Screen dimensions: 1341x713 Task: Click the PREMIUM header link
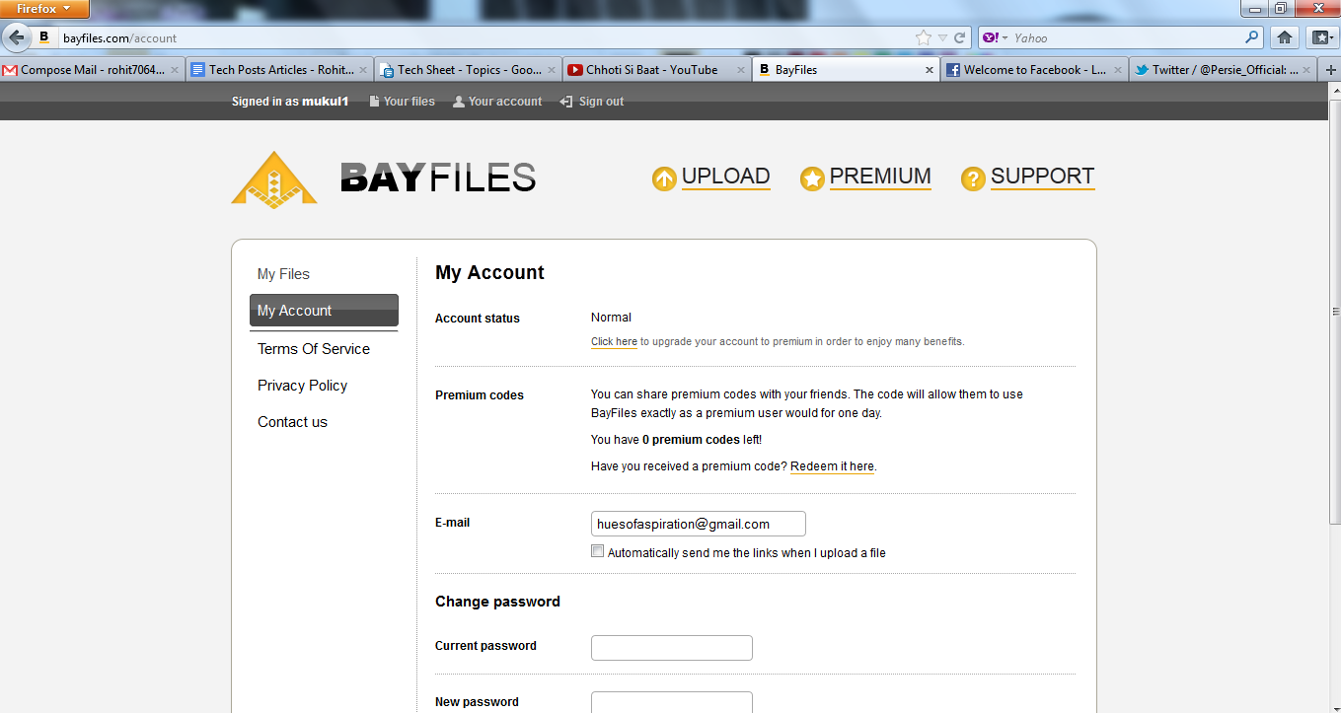point(880,177)
